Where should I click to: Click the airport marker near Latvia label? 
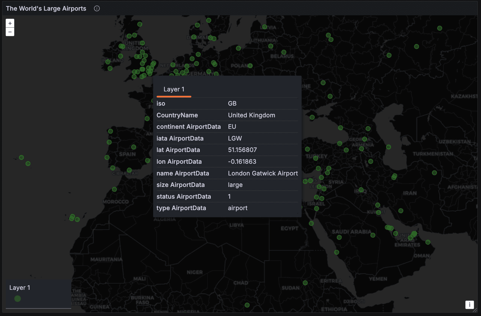(264, 27)
